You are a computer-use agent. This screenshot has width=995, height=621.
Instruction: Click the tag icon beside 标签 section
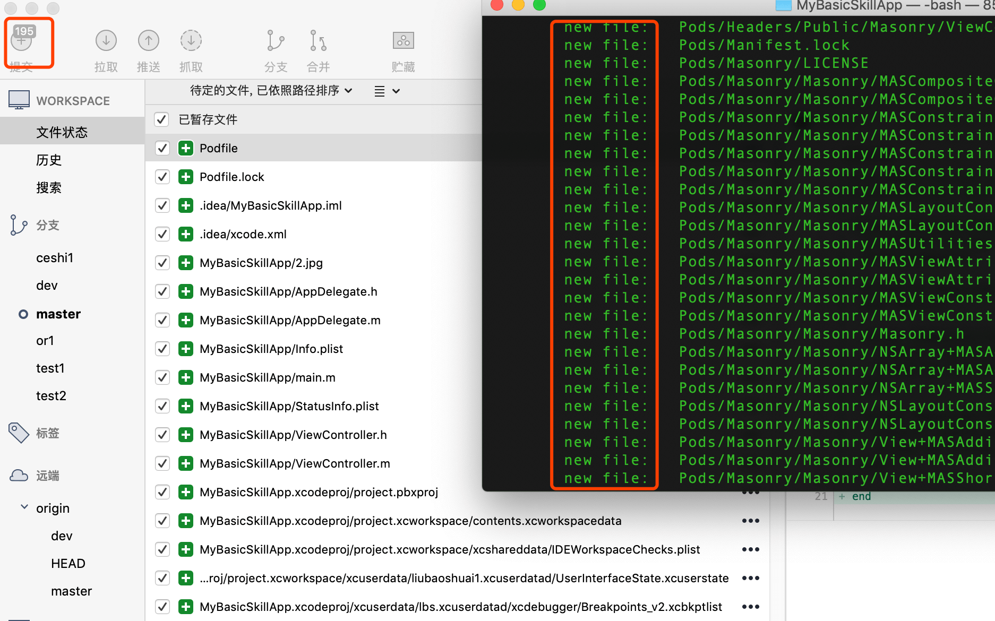19,433
